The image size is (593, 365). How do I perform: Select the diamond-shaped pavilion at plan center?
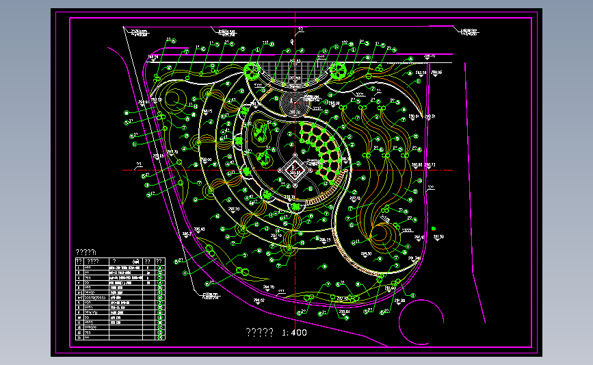[x=295, y=171]
